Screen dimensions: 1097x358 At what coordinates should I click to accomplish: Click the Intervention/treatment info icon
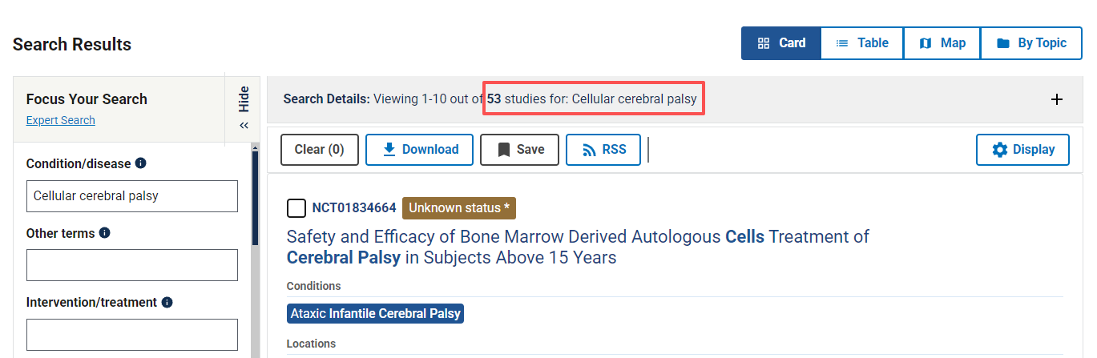[167, 303]
